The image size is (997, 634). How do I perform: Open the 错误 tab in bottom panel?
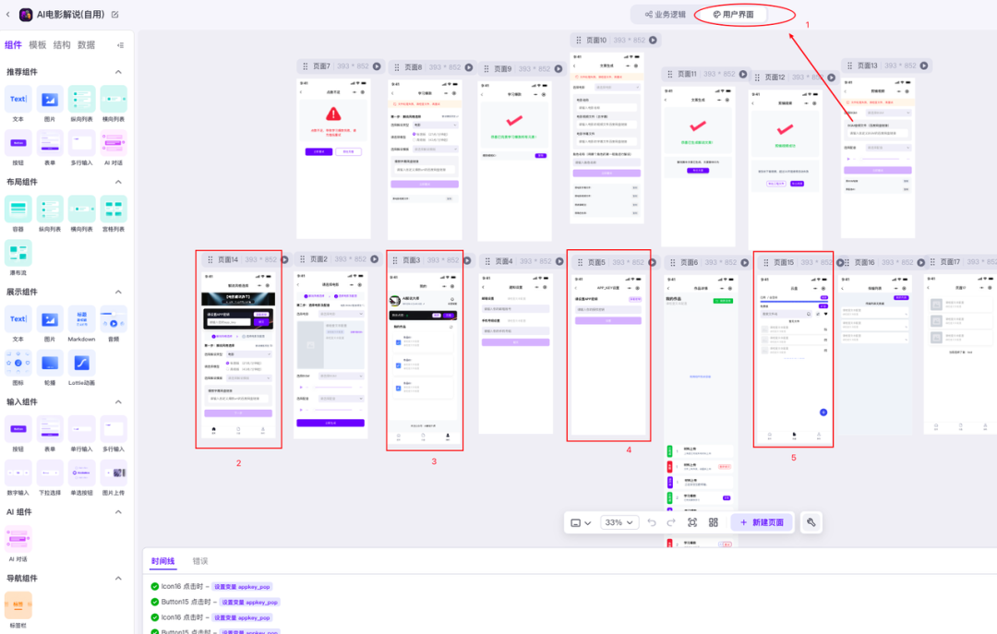click(x=200, y=561)
